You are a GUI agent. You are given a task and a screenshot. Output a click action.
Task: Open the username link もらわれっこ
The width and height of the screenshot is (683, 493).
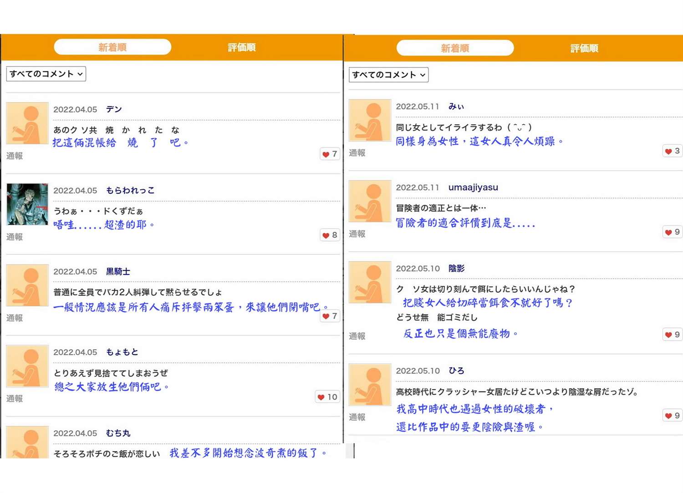(130, 190)
